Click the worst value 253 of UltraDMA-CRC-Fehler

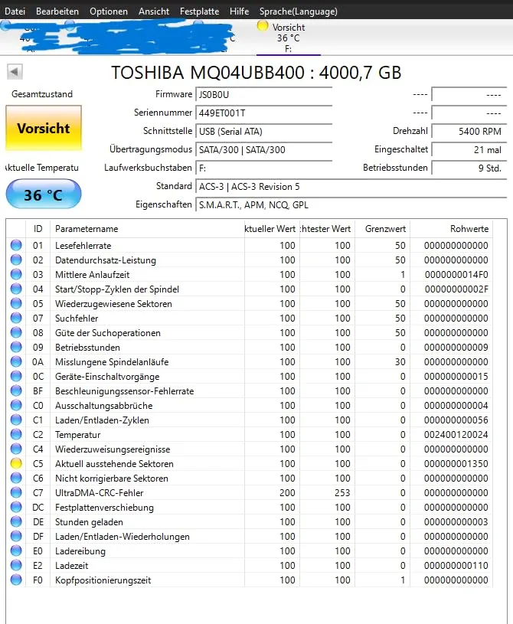tap(342, 492)
